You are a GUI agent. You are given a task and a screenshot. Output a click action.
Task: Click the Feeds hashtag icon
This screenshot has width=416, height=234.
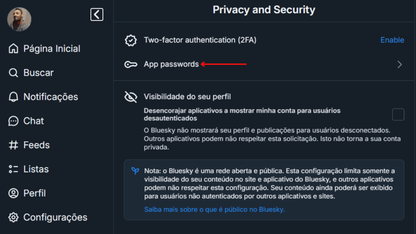point(14,145)
